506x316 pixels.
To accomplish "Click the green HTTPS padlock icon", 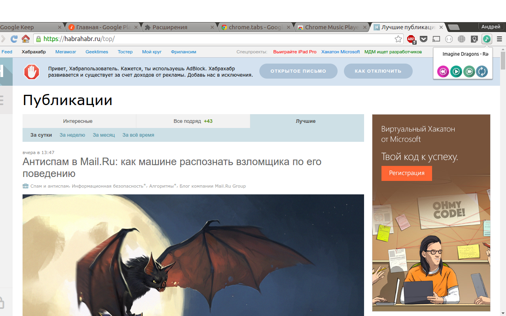I will pyautogui.click(x=38, y=39).
